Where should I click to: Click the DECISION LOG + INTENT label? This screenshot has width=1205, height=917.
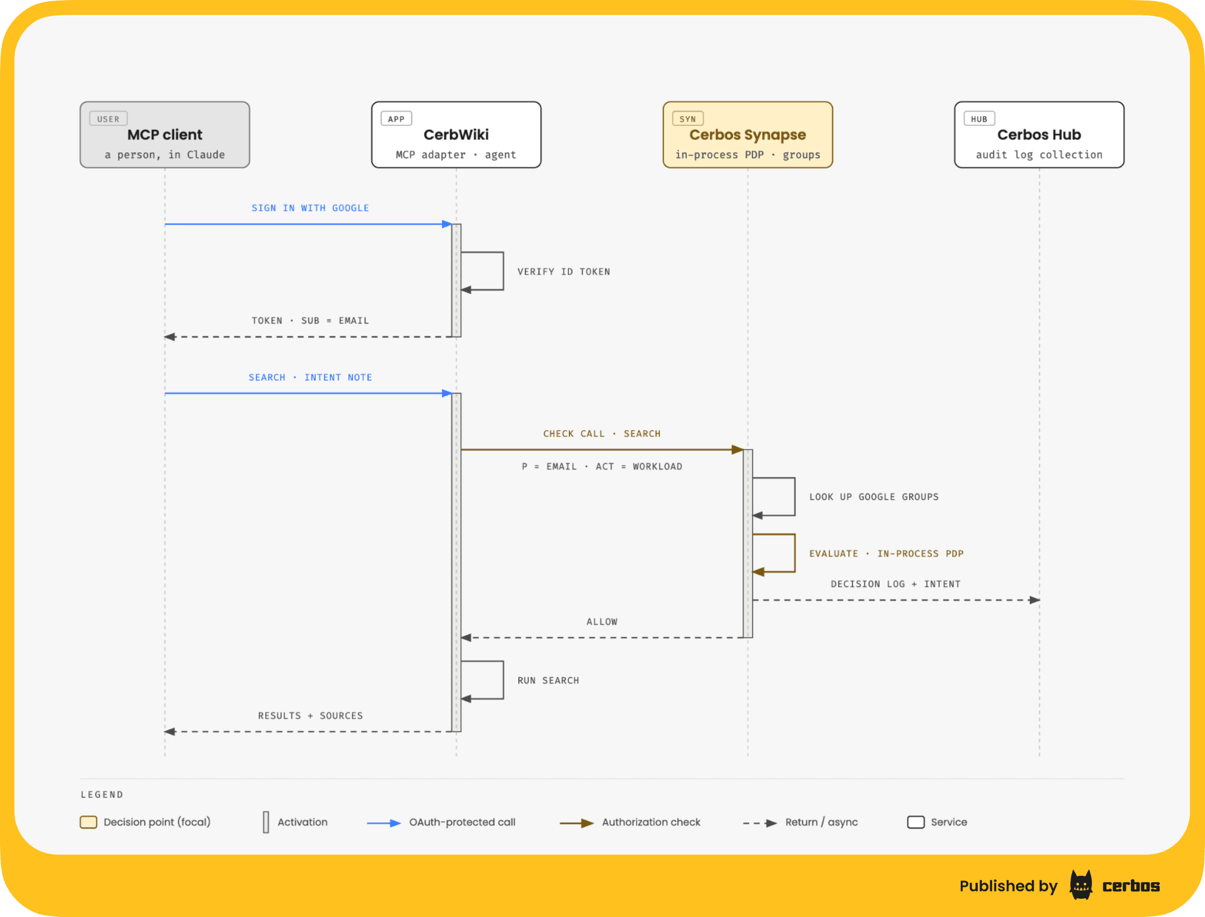pos(896,584)
